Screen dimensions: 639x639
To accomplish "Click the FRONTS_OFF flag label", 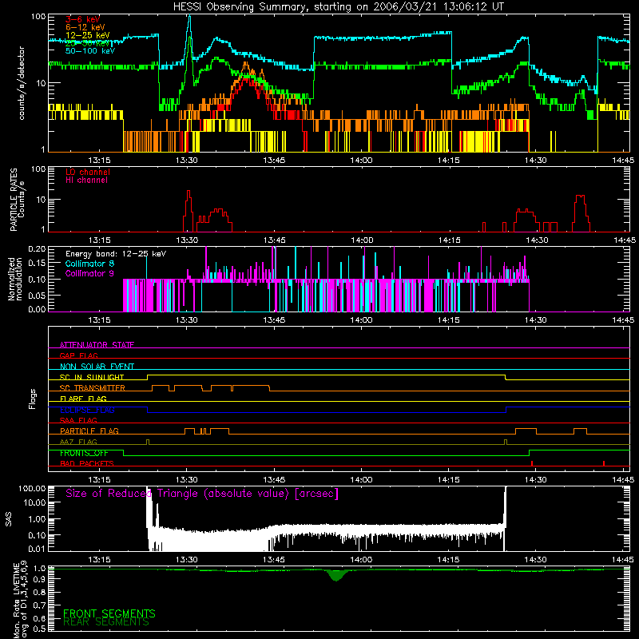I will coord(84,453).
